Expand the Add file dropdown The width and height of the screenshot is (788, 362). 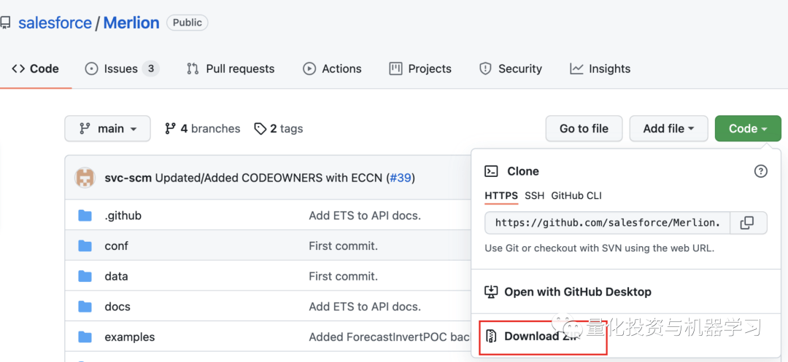pyautogui.click(x=669, y=128)
